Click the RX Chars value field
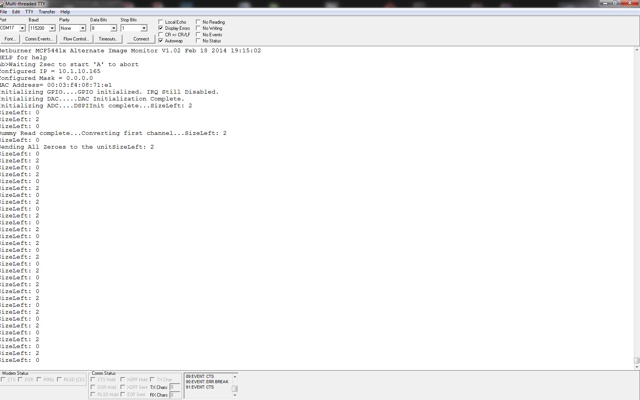This screenshot has height=400, width=640. point(175,395)
